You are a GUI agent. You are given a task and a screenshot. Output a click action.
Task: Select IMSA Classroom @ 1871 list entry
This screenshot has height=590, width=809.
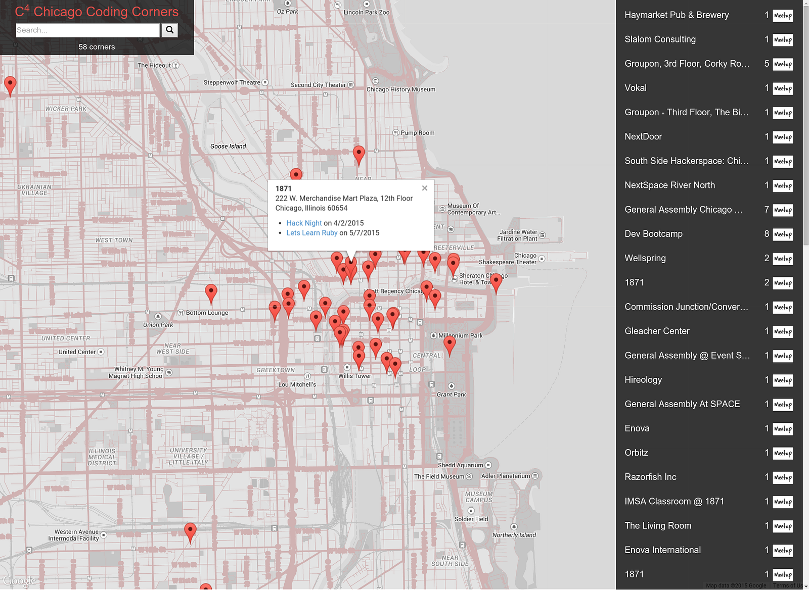coord(674,502)
